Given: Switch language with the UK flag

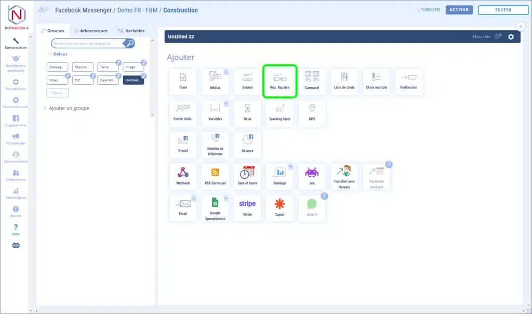Looking at the screenshot, I should coord(16,245).
